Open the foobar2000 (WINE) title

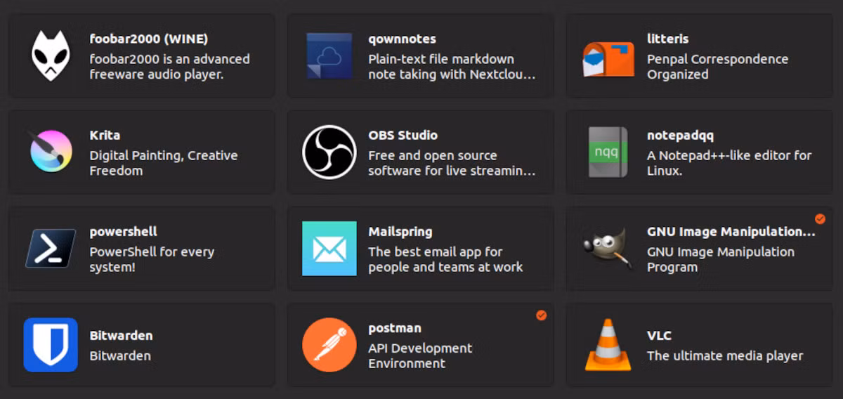149,39
